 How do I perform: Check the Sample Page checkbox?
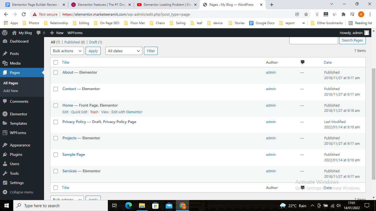(56, 155)
